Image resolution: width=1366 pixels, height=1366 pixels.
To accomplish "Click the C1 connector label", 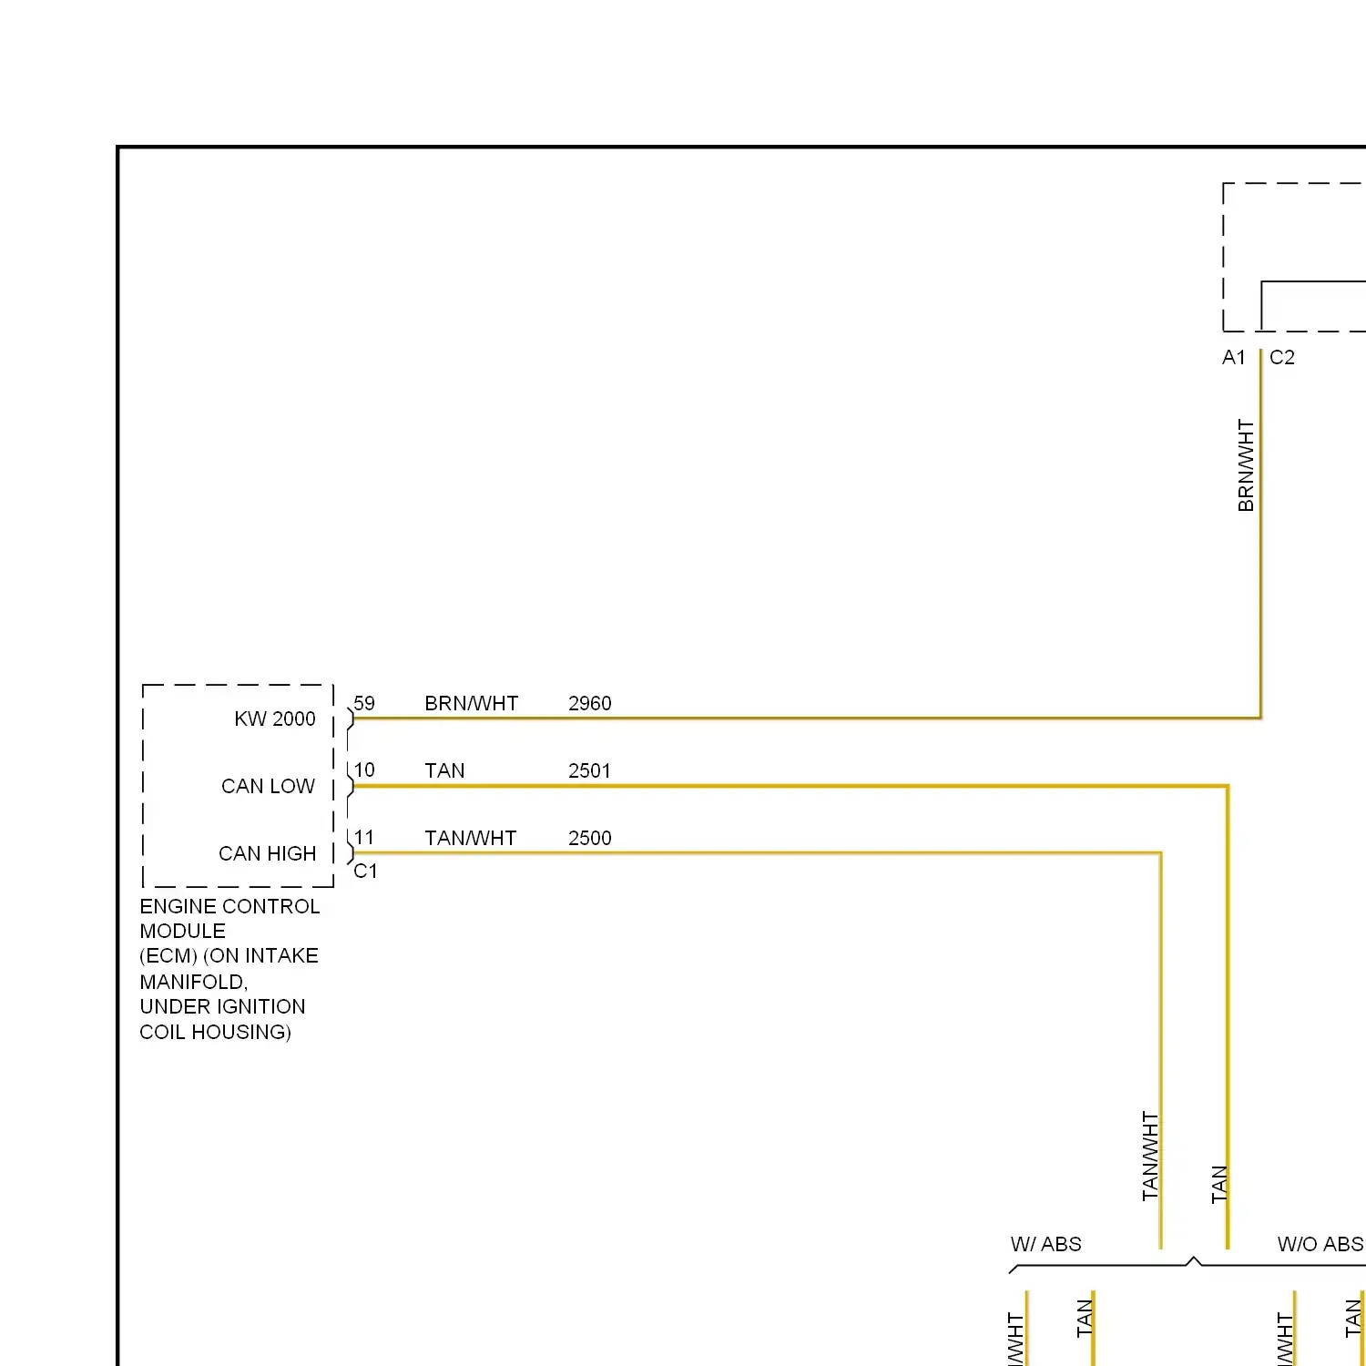I will (x=365, y=872).
